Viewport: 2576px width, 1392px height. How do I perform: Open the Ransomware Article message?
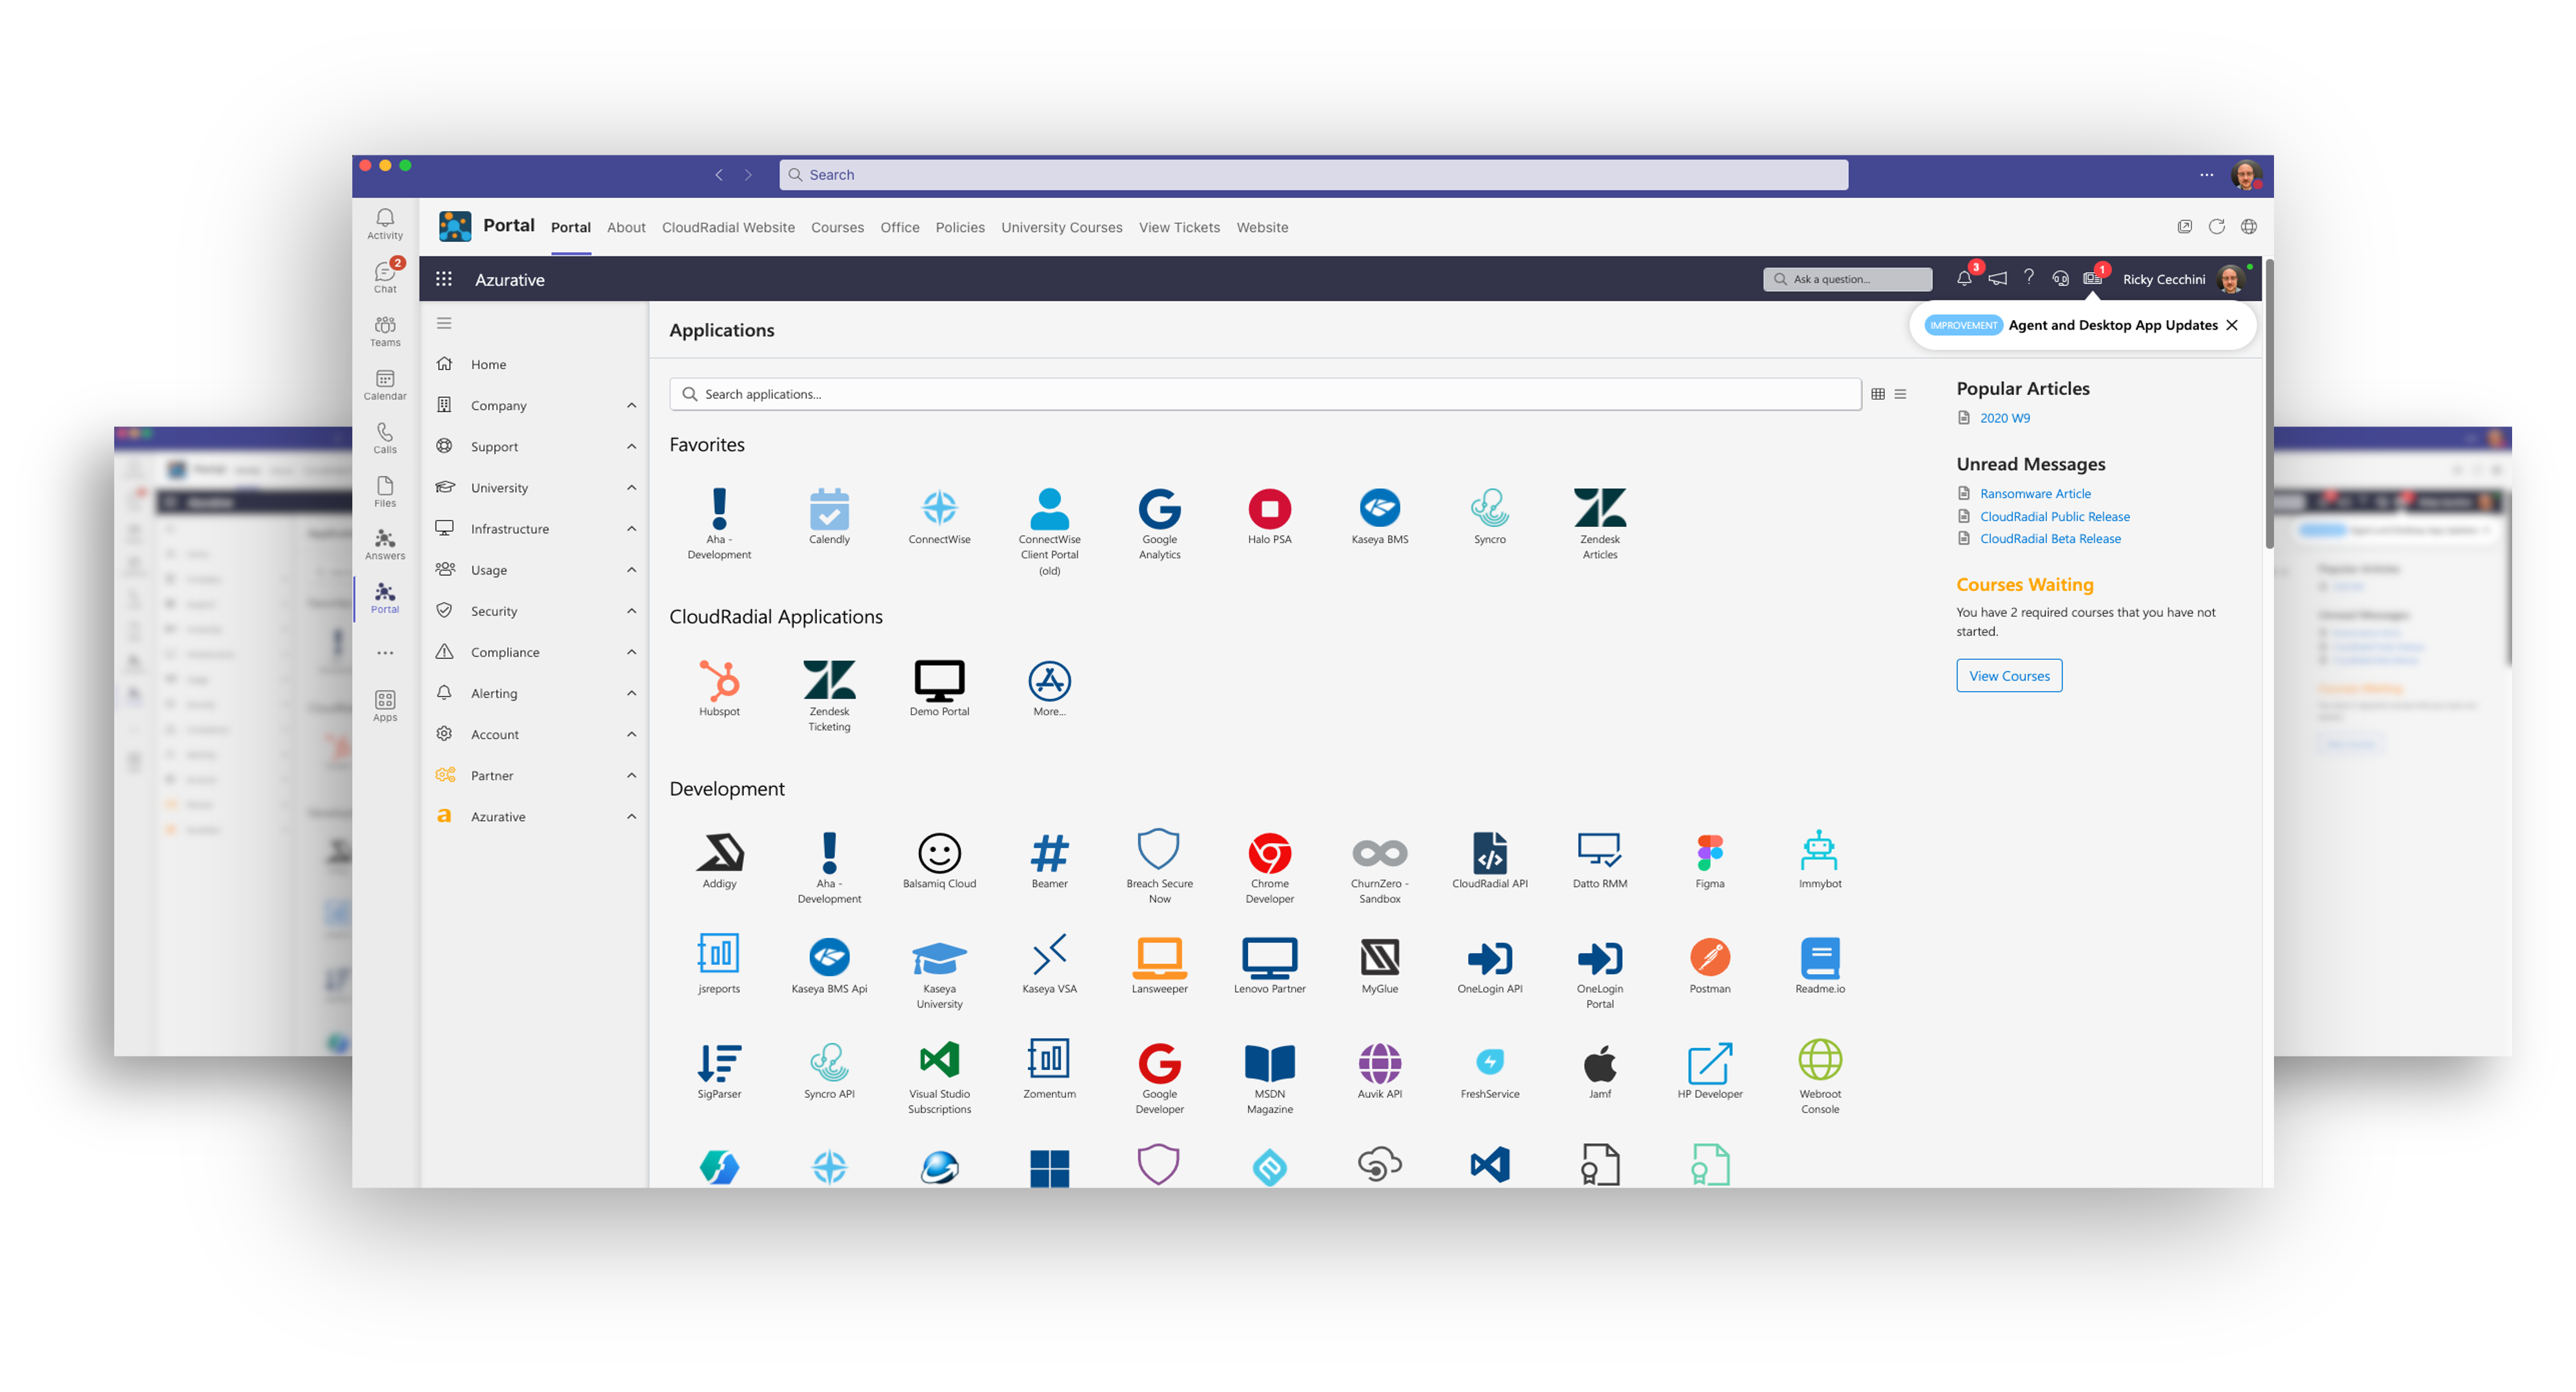click(2035, 493)
